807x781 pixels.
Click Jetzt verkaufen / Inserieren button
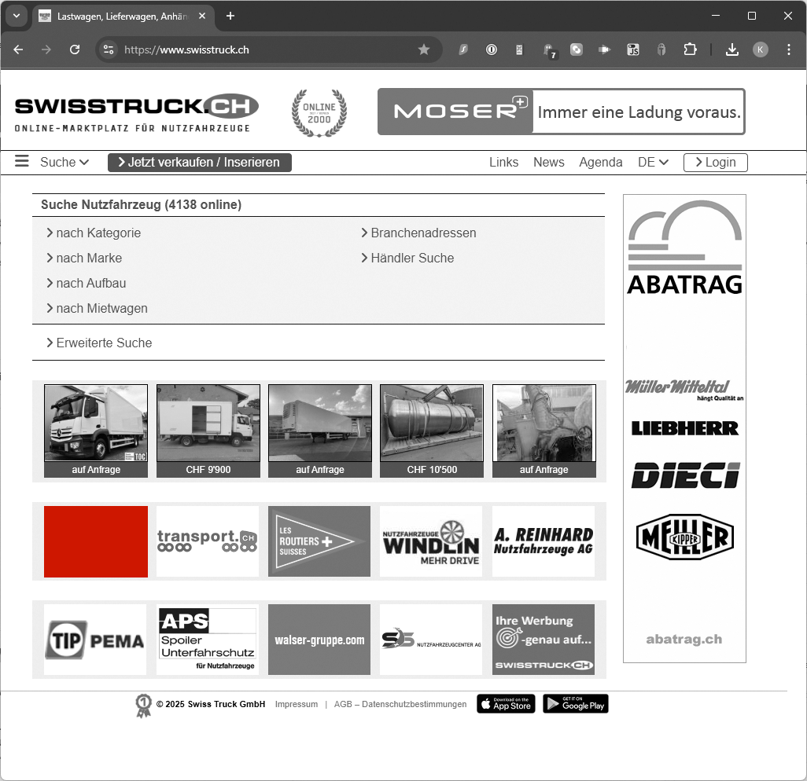click(x=200, y=163)
